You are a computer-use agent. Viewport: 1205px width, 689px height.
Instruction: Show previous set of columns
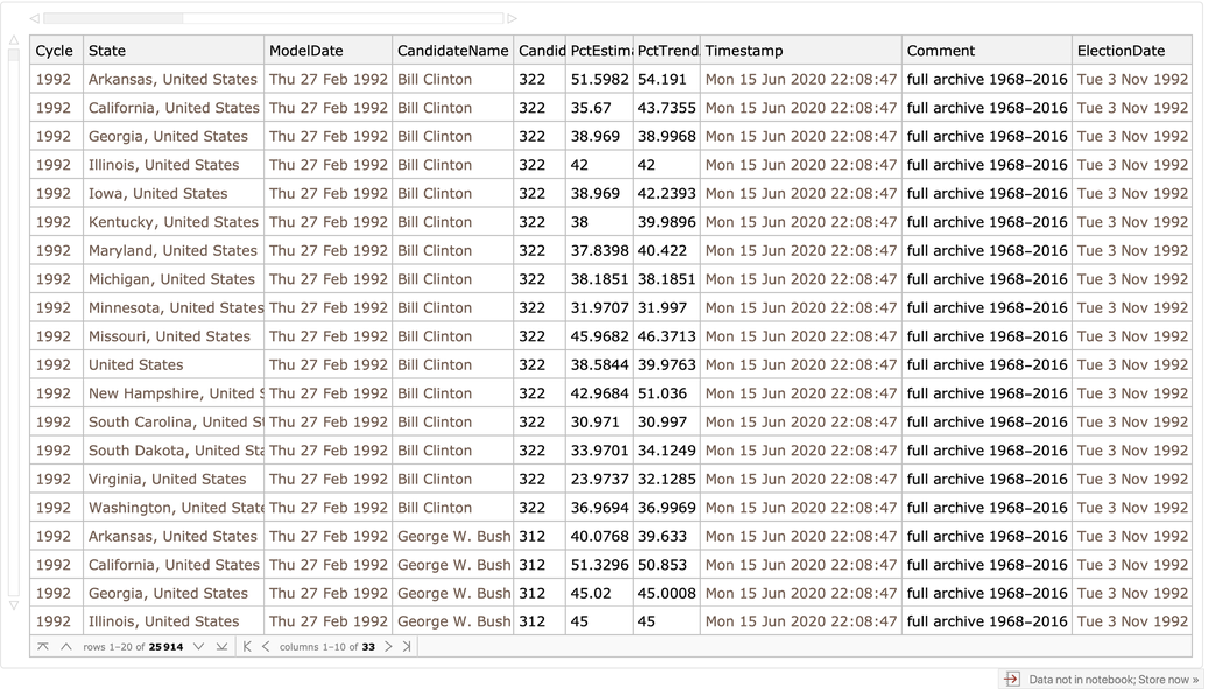point(266,646)
